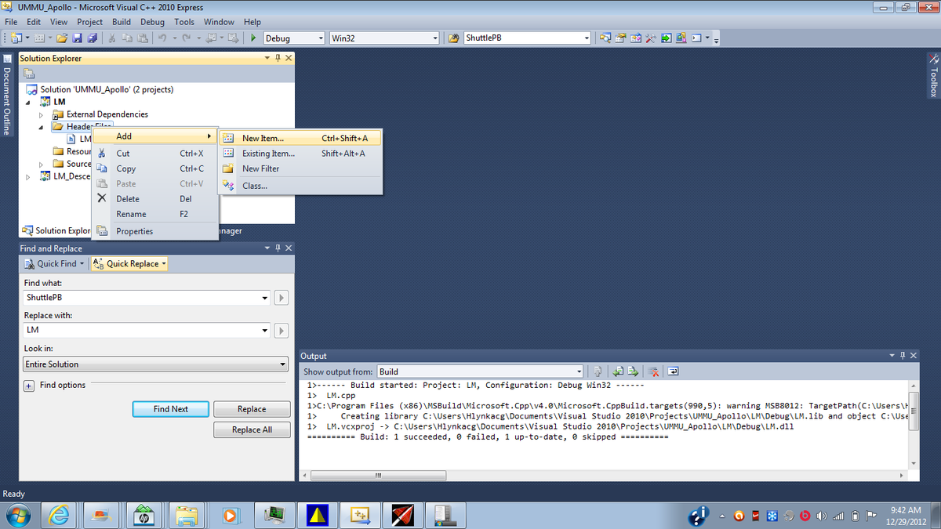
Task: Open the ShuttlePB find combo box in toolbar
Action: point(527,38)
